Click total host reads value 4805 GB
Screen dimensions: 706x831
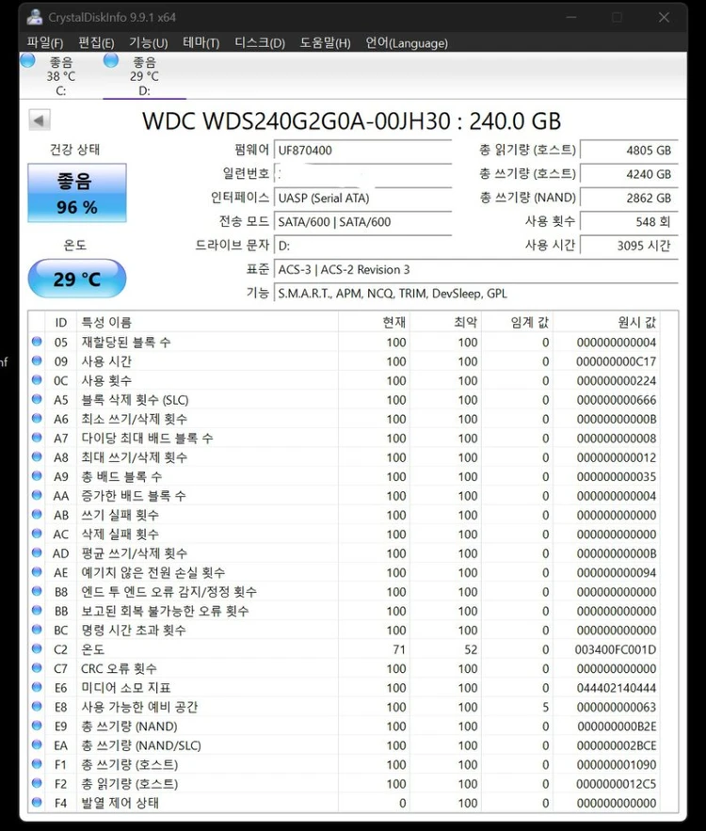pos(629,151)
